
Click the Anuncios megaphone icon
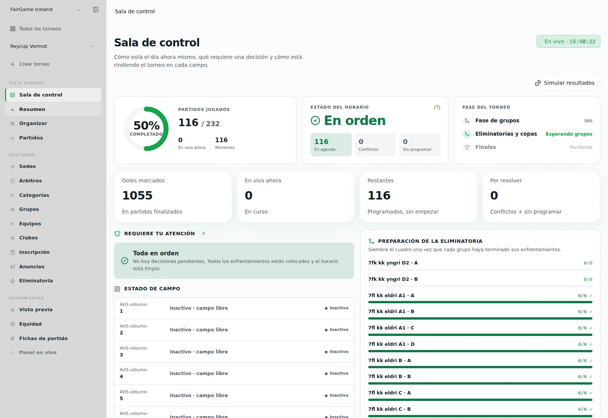13,267
